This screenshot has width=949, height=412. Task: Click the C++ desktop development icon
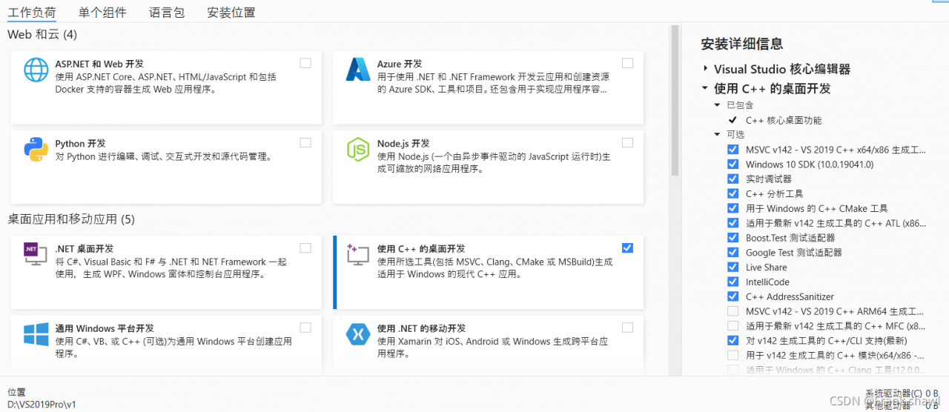click(x=358, y=255)
